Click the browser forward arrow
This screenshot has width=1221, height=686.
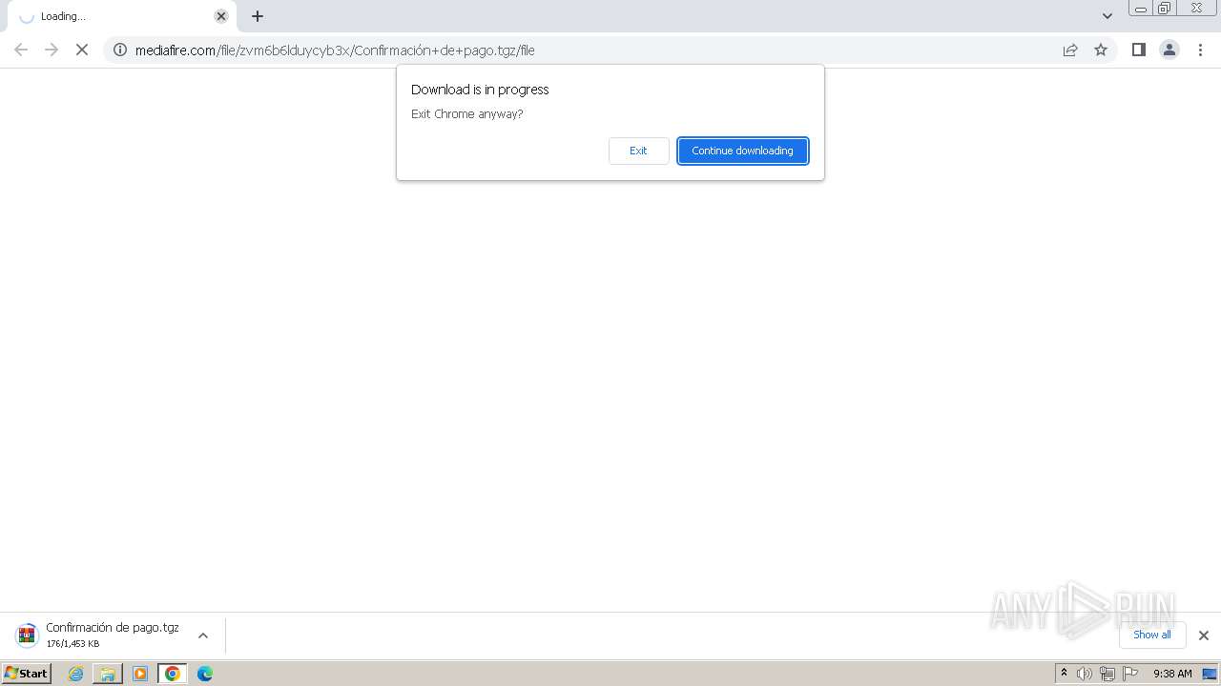52,50
